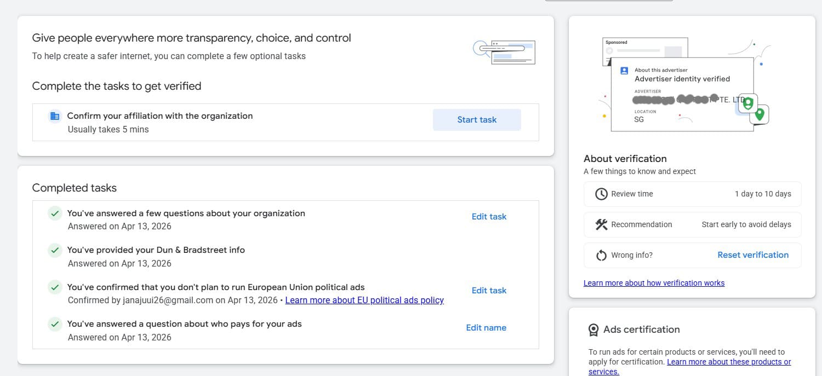This screenshot has width=822, height=376.
Task: Click the green checkmark for who pays
Action: point(55,324)
